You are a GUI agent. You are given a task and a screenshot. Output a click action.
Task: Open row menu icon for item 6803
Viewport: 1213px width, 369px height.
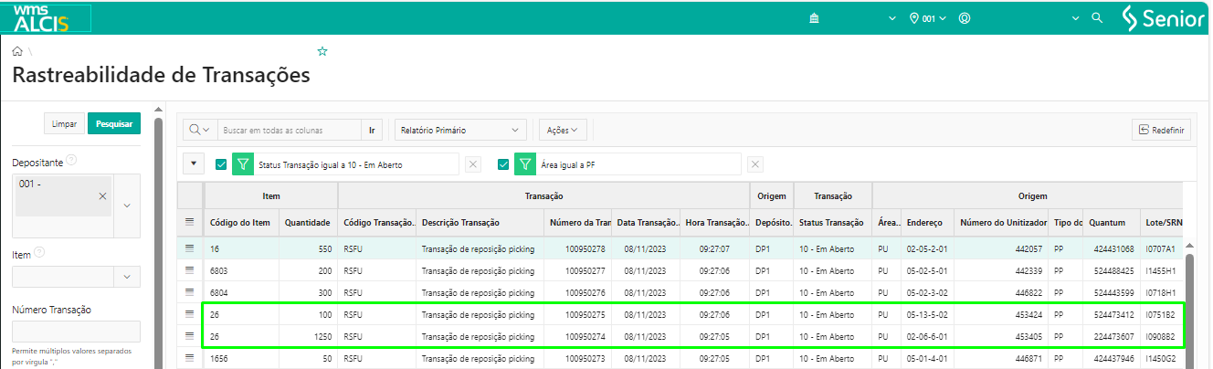(190, 270)
